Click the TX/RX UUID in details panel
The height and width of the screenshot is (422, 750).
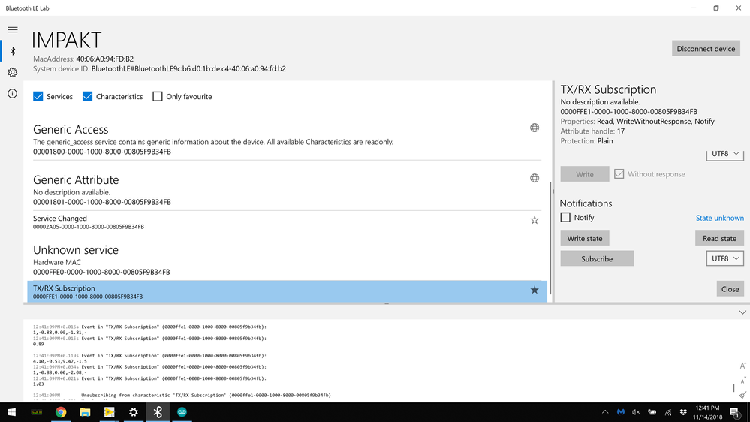point(628,111)
